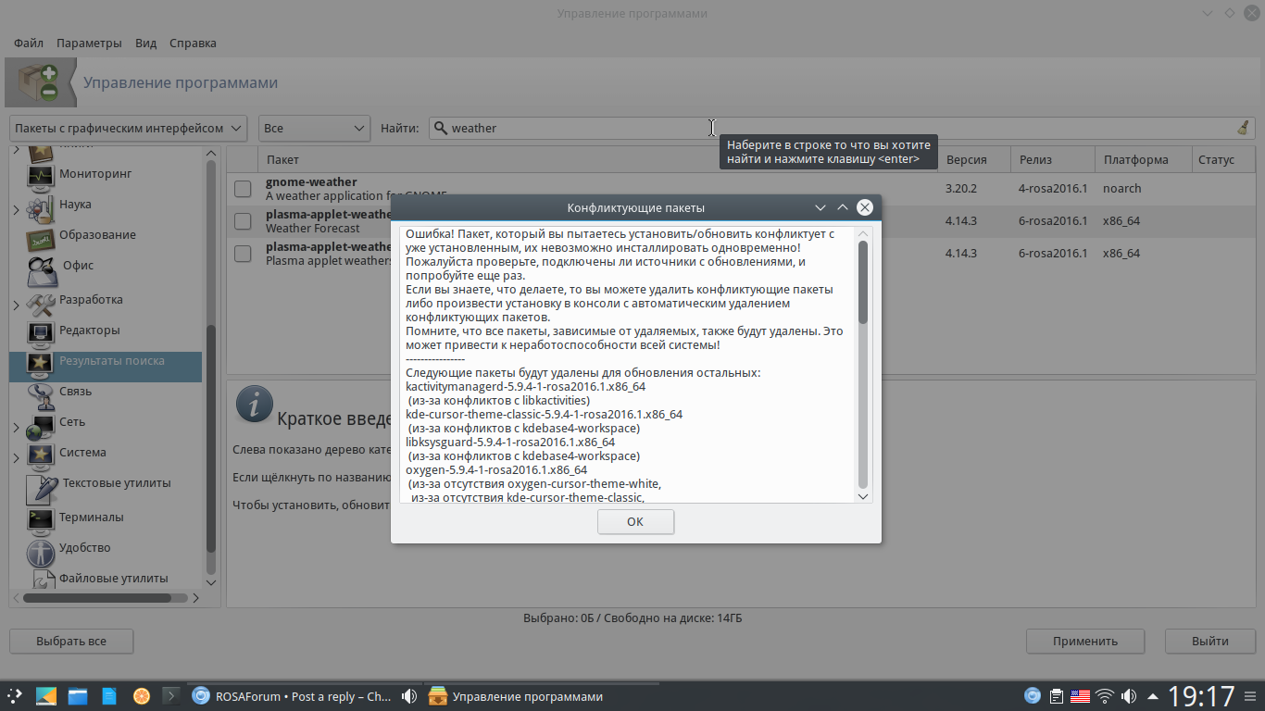This screenshot has height=711, width=1265.
Task: Click the Удобство accessibility icon
Action: coord(41,552)
